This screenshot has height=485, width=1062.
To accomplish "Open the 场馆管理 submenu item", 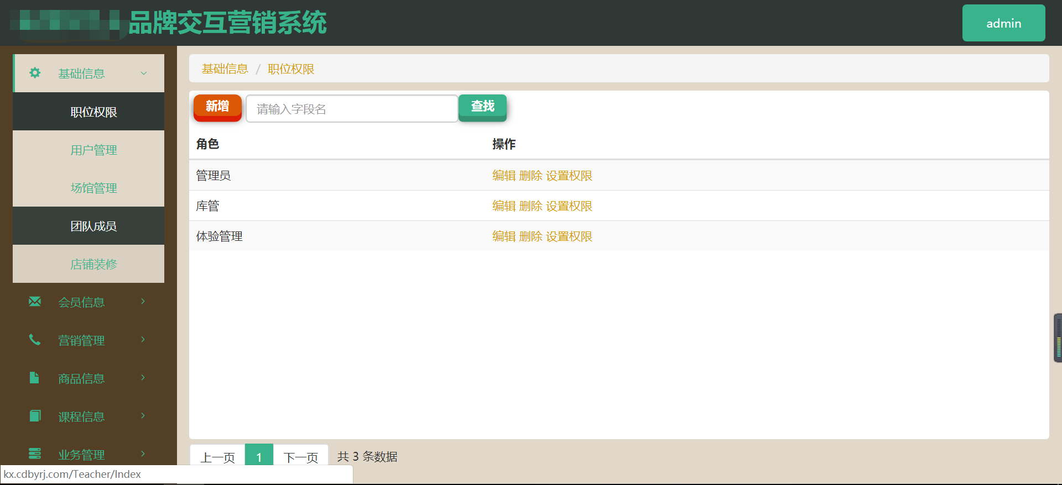I will (x=93, y=188).
